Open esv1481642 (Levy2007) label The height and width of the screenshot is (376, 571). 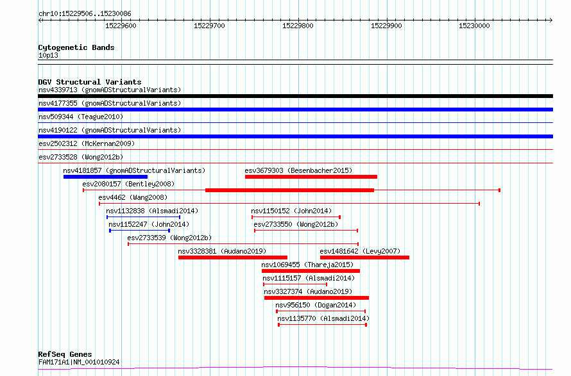(360, 251)
